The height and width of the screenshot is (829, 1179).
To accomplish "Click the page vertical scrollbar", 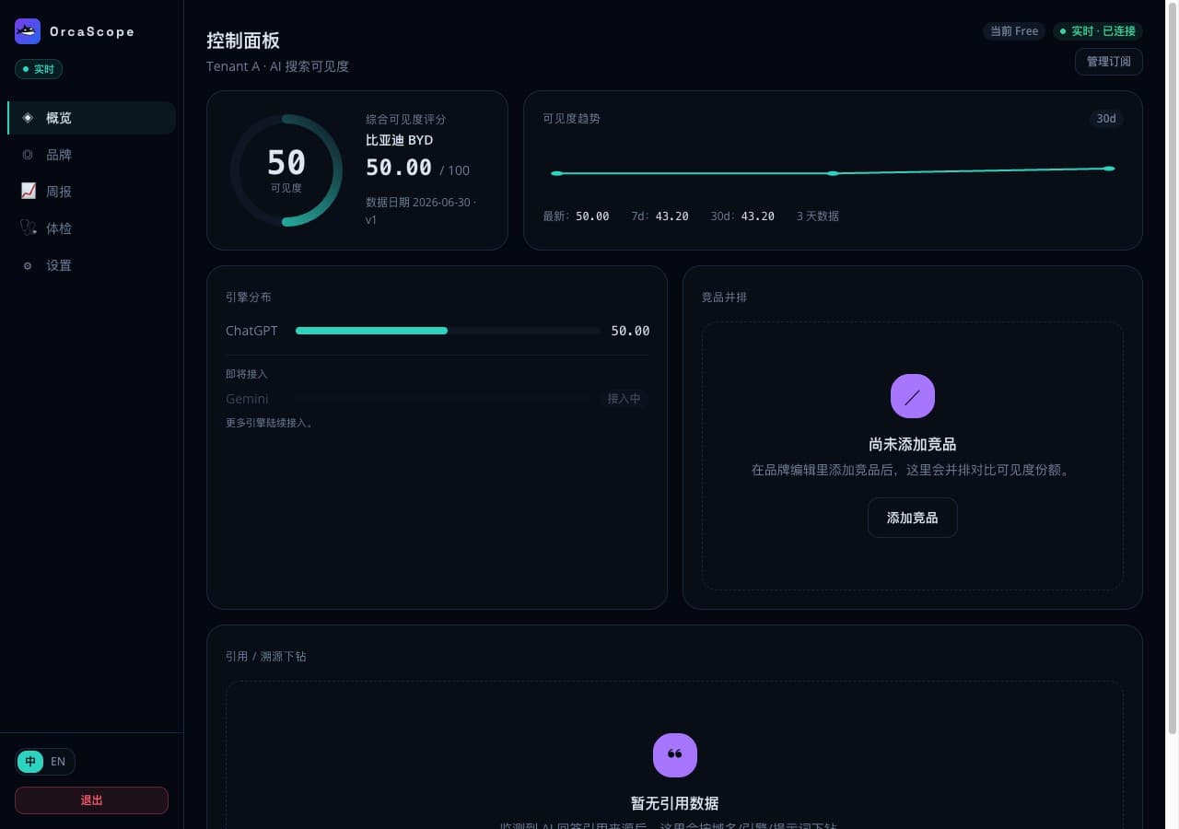I will coord(1173,368).
